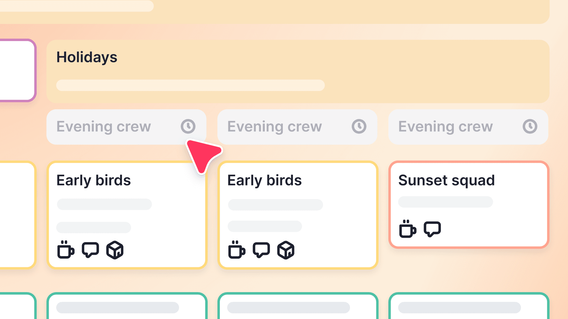
Task: Click coffee mug icon in Sunset squad card
Action: tap(407, 229)
